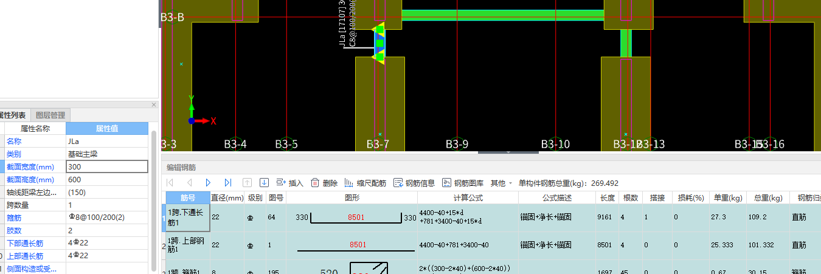Switch to 图层管理 tab
The image size is (821, 274).
50,115
